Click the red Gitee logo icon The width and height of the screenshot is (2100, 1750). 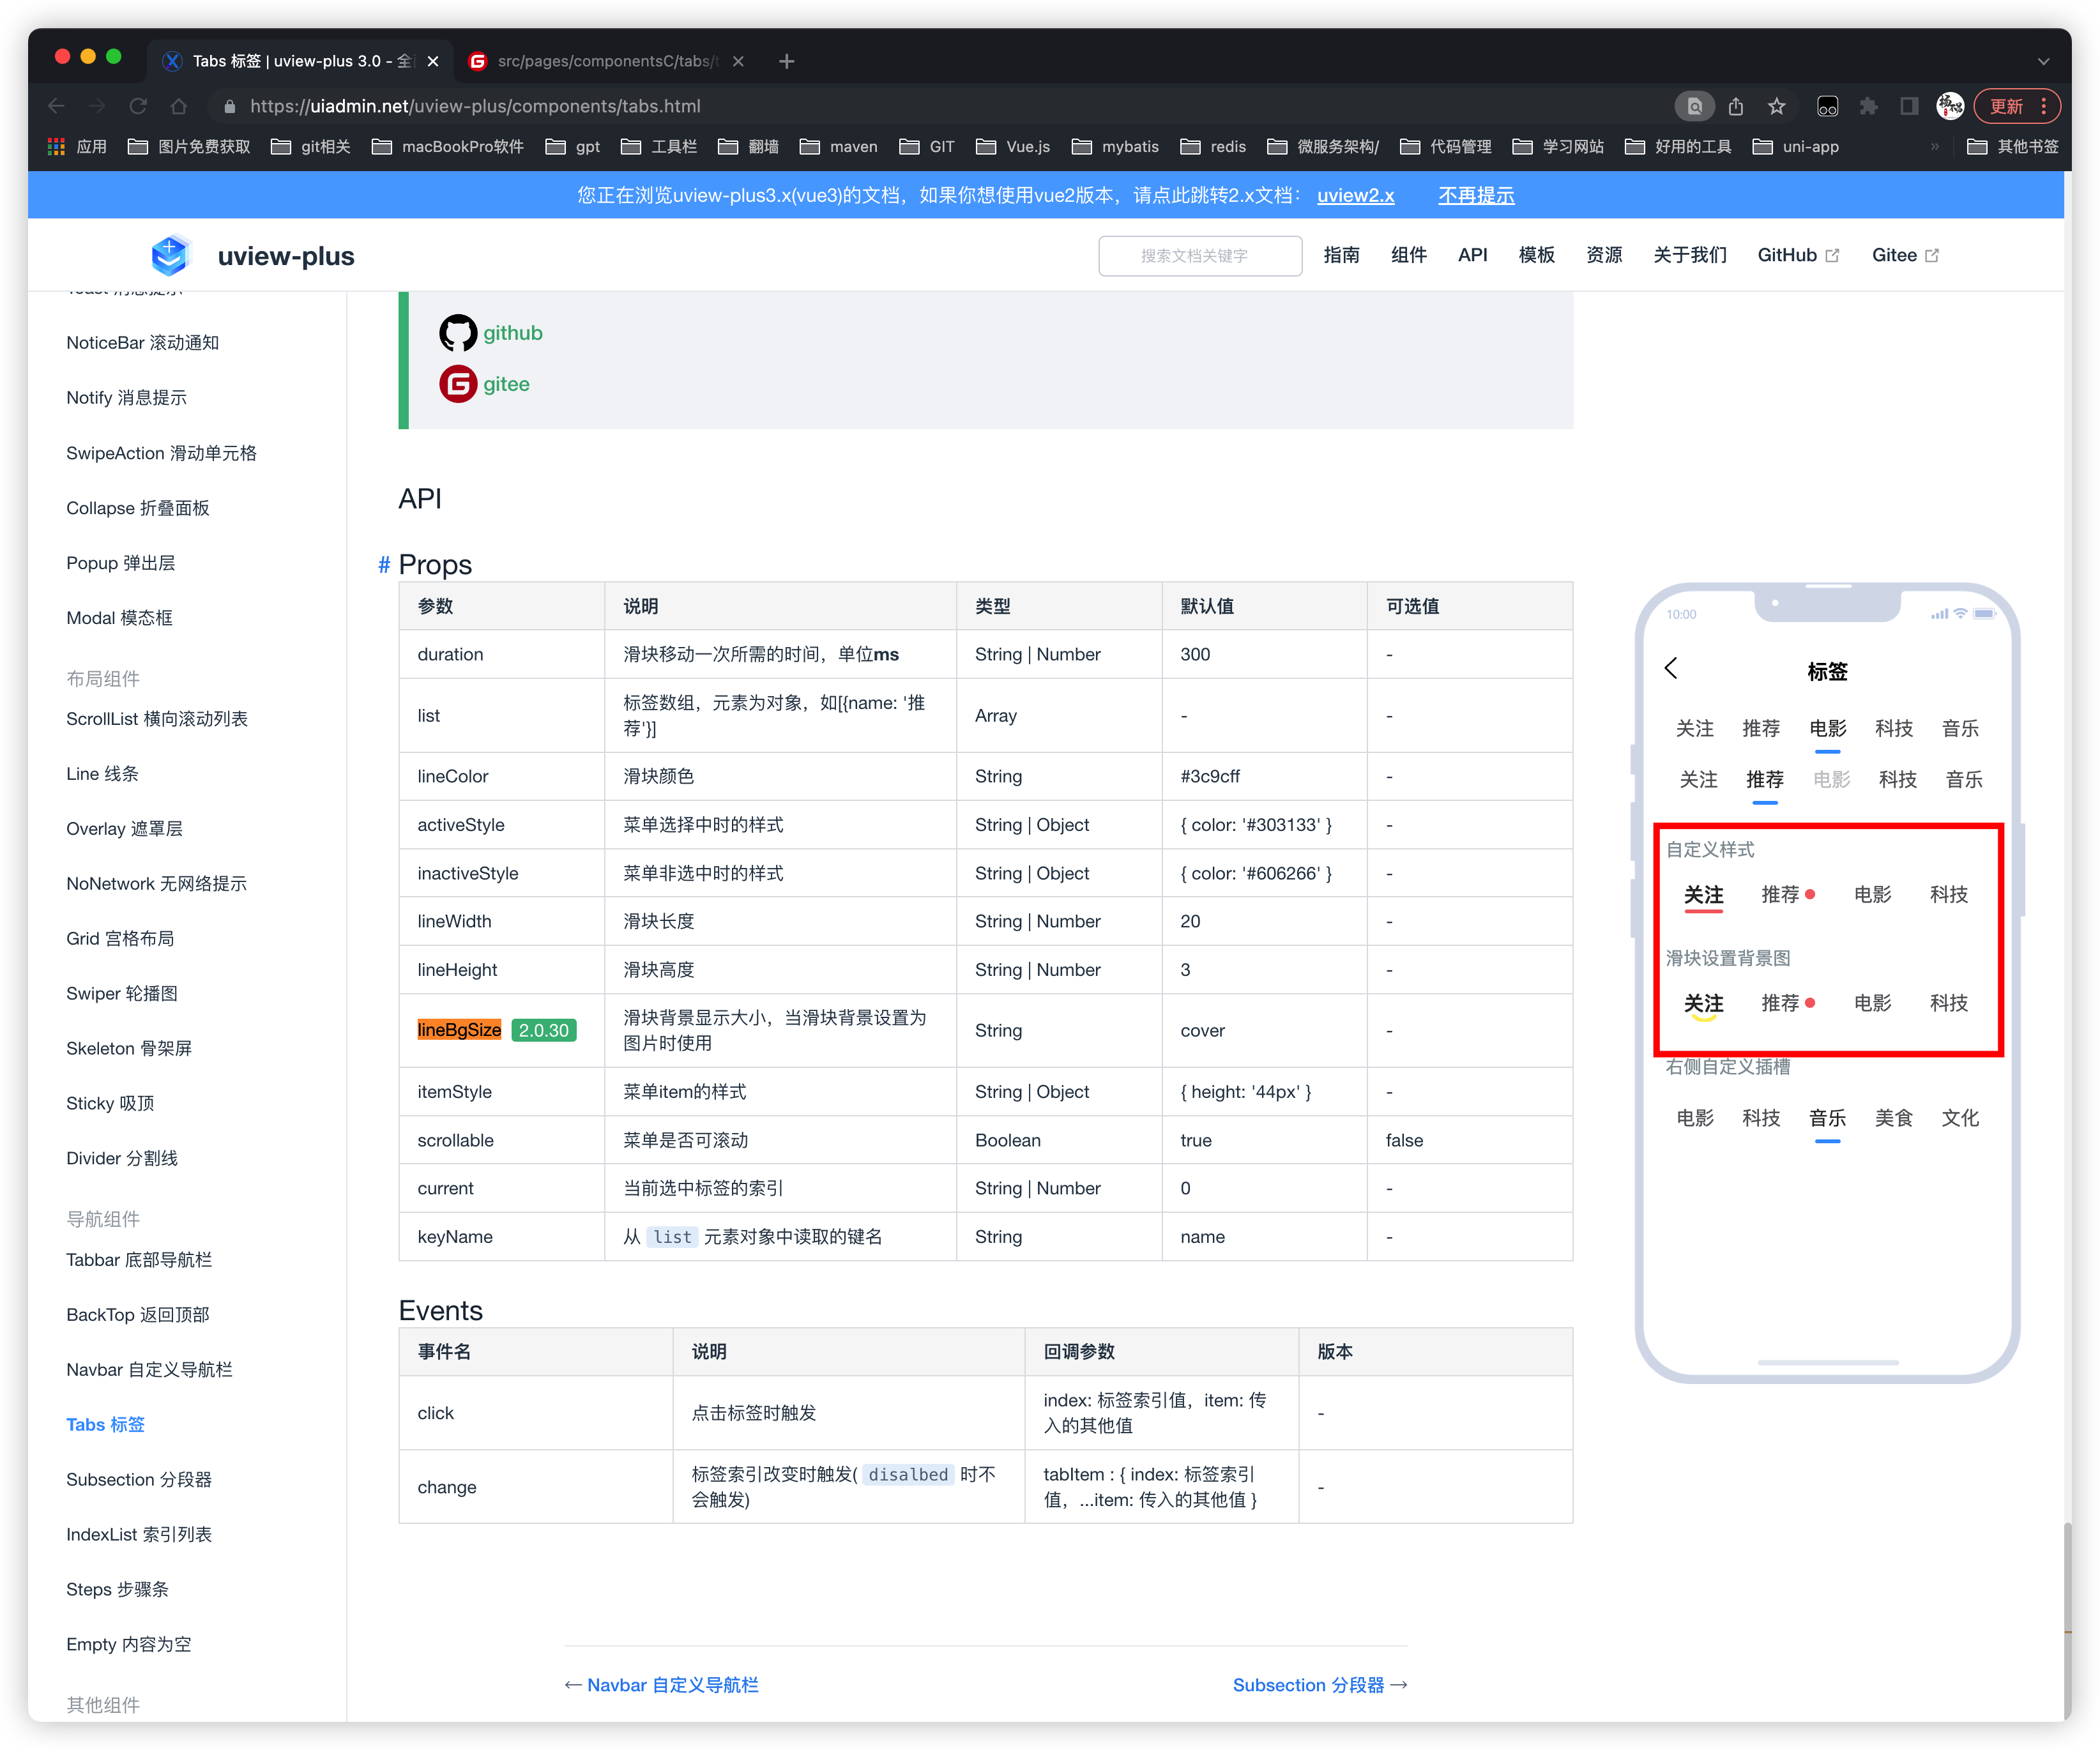pyautogui.click(x=458, y=384)
